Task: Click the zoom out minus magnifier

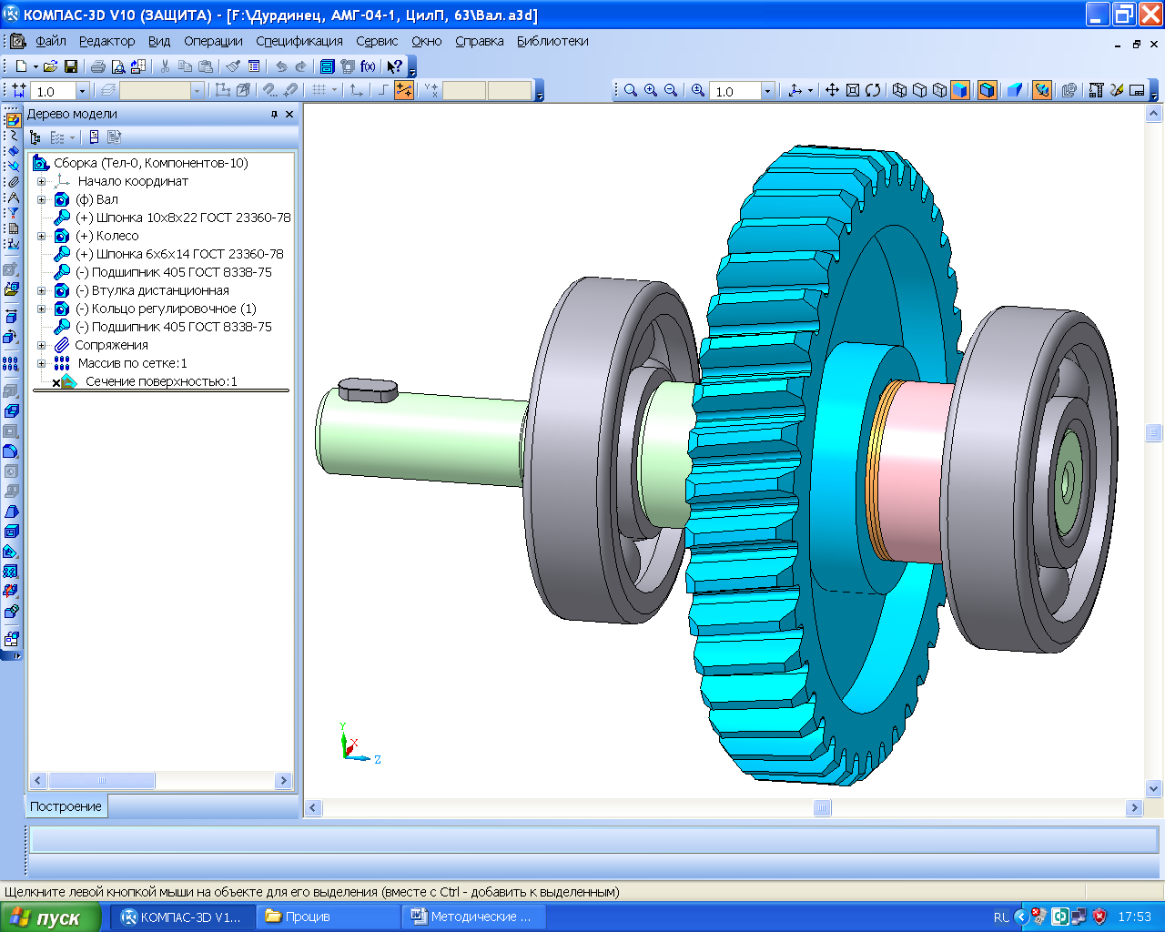Action: pos(671,90)
